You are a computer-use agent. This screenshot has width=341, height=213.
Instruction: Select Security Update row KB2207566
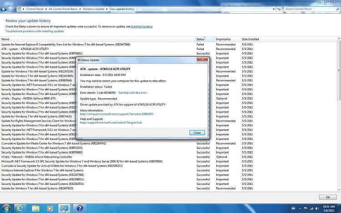point(130,175)
